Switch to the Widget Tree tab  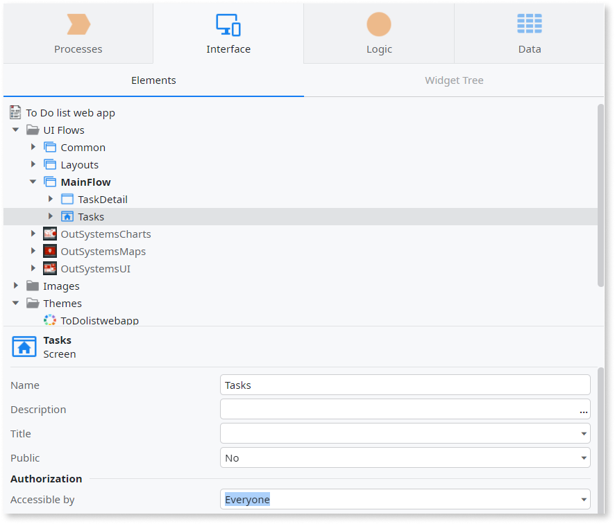(454, 80)
